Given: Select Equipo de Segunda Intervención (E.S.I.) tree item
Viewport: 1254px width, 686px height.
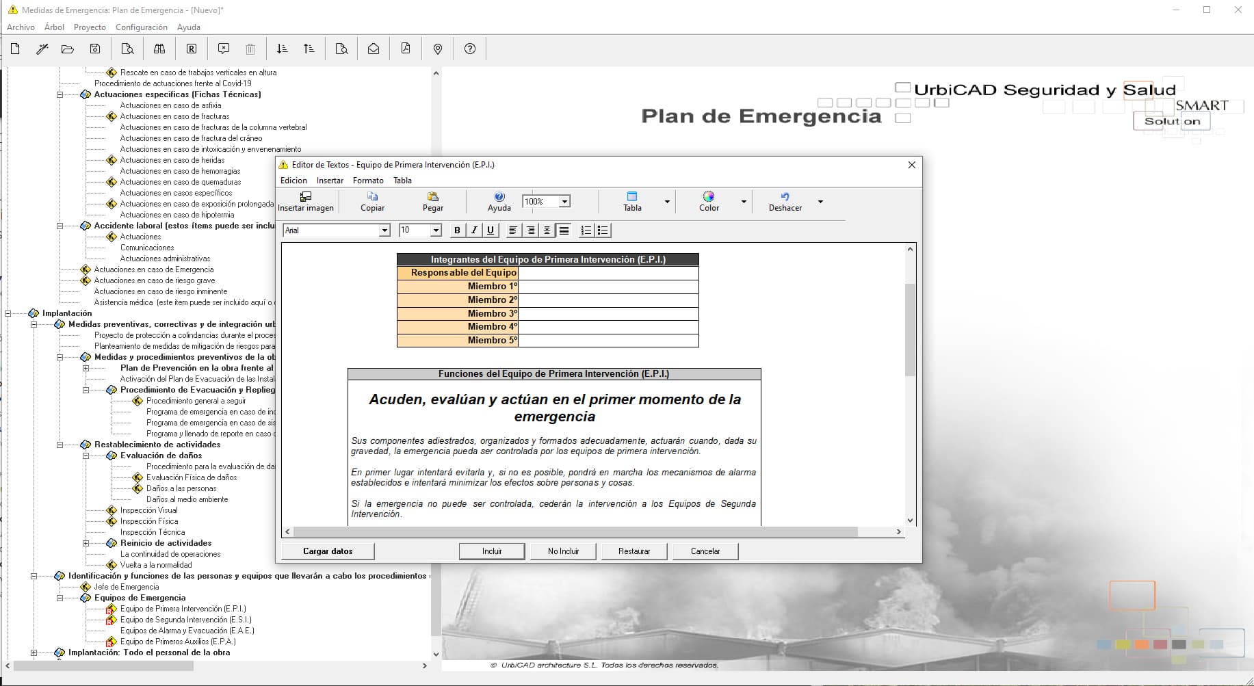Looking at the screenshot, I should [185, 620].
